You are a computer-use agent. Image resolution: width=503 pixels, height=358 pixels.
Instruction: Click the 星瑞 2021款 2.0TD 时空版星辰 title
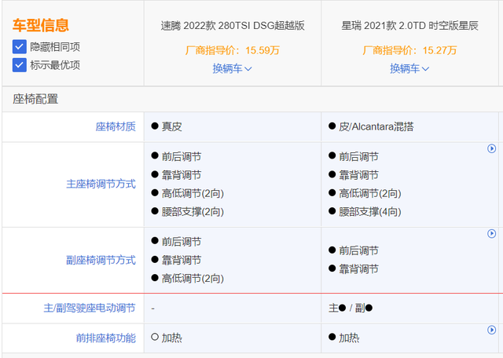(x=409, y=25)
